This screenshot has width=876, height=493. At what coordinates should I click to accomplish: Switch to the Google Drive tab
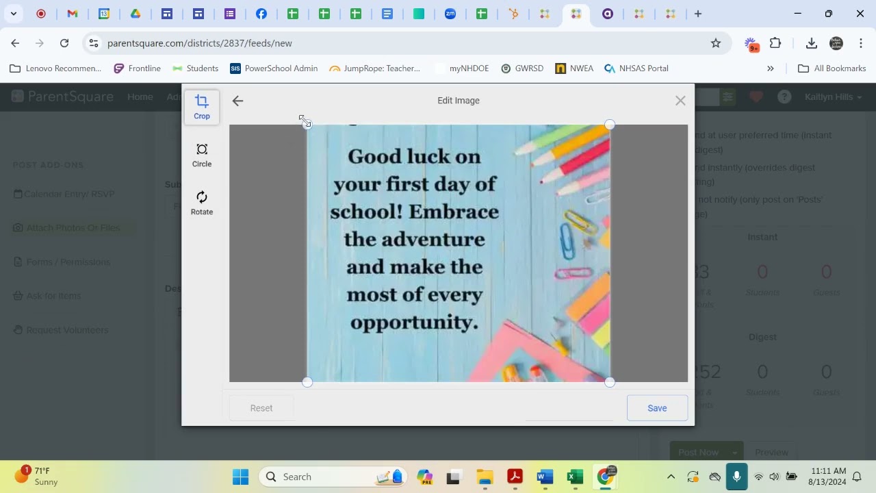(136, 14)
